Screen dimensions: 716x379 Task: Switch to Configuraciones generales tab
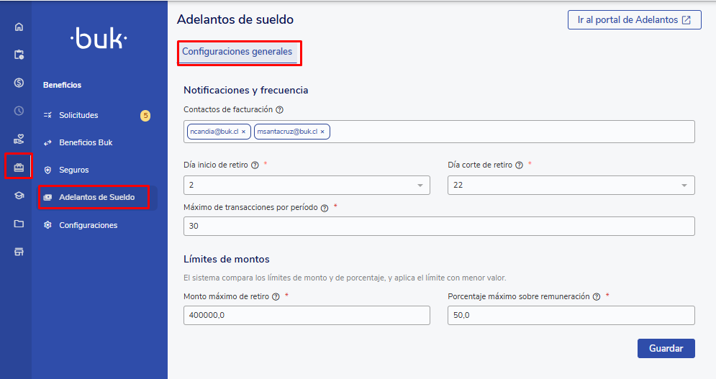(x=237, y=52)
